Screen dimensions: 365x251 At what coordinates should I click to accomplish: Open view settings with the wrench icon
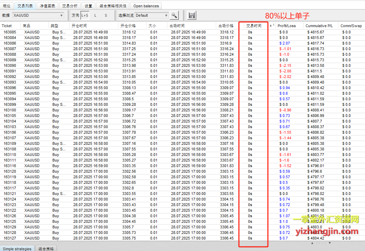click(174, 15)
